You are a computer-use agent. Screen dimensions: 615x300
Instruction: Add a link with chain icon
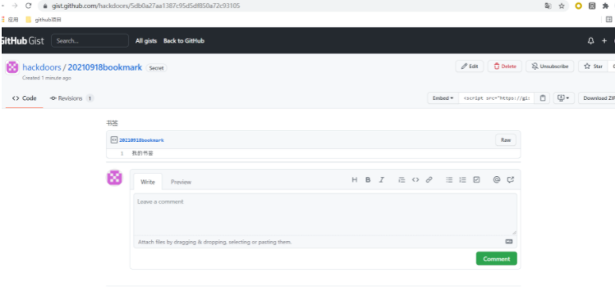429,180
